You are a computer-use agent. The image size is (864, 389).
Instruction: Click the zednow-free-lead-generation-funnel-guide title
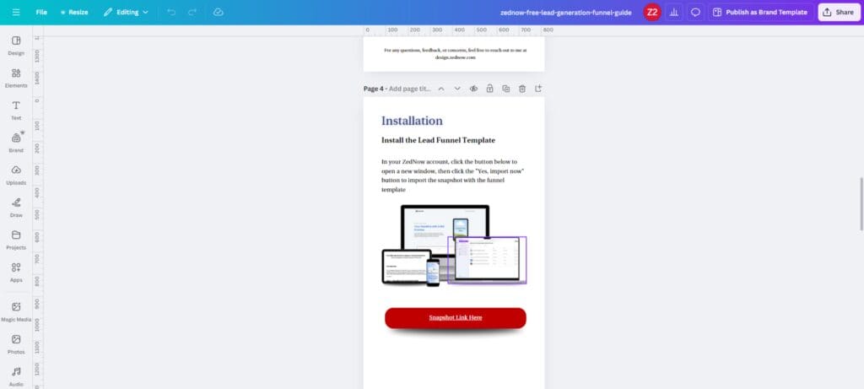click(x=566, y=12)
